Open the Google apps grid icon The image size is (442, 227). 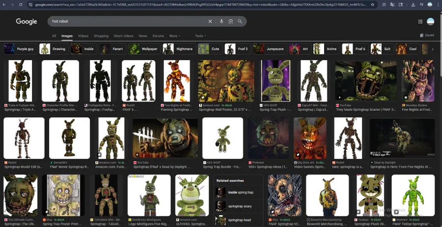(x=420, y=22)
